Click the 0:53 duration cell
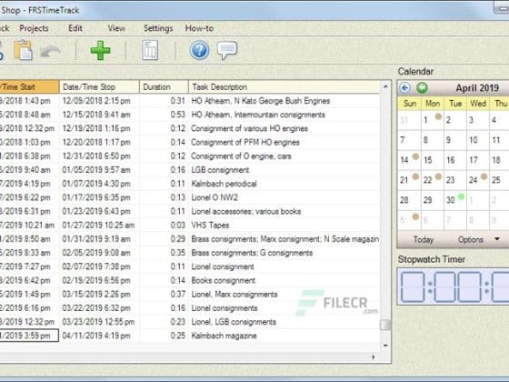The width and height of the screenshot is (509, 382). point(178,115)
